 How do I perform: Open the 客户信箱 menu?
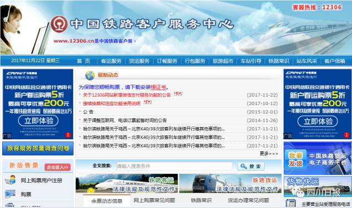pos(335,61)
